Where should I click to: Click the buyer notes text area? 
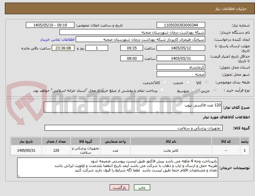117,168
